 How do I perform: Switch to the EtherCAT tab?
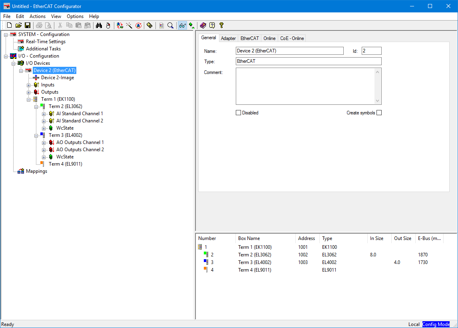coord(249,38)
